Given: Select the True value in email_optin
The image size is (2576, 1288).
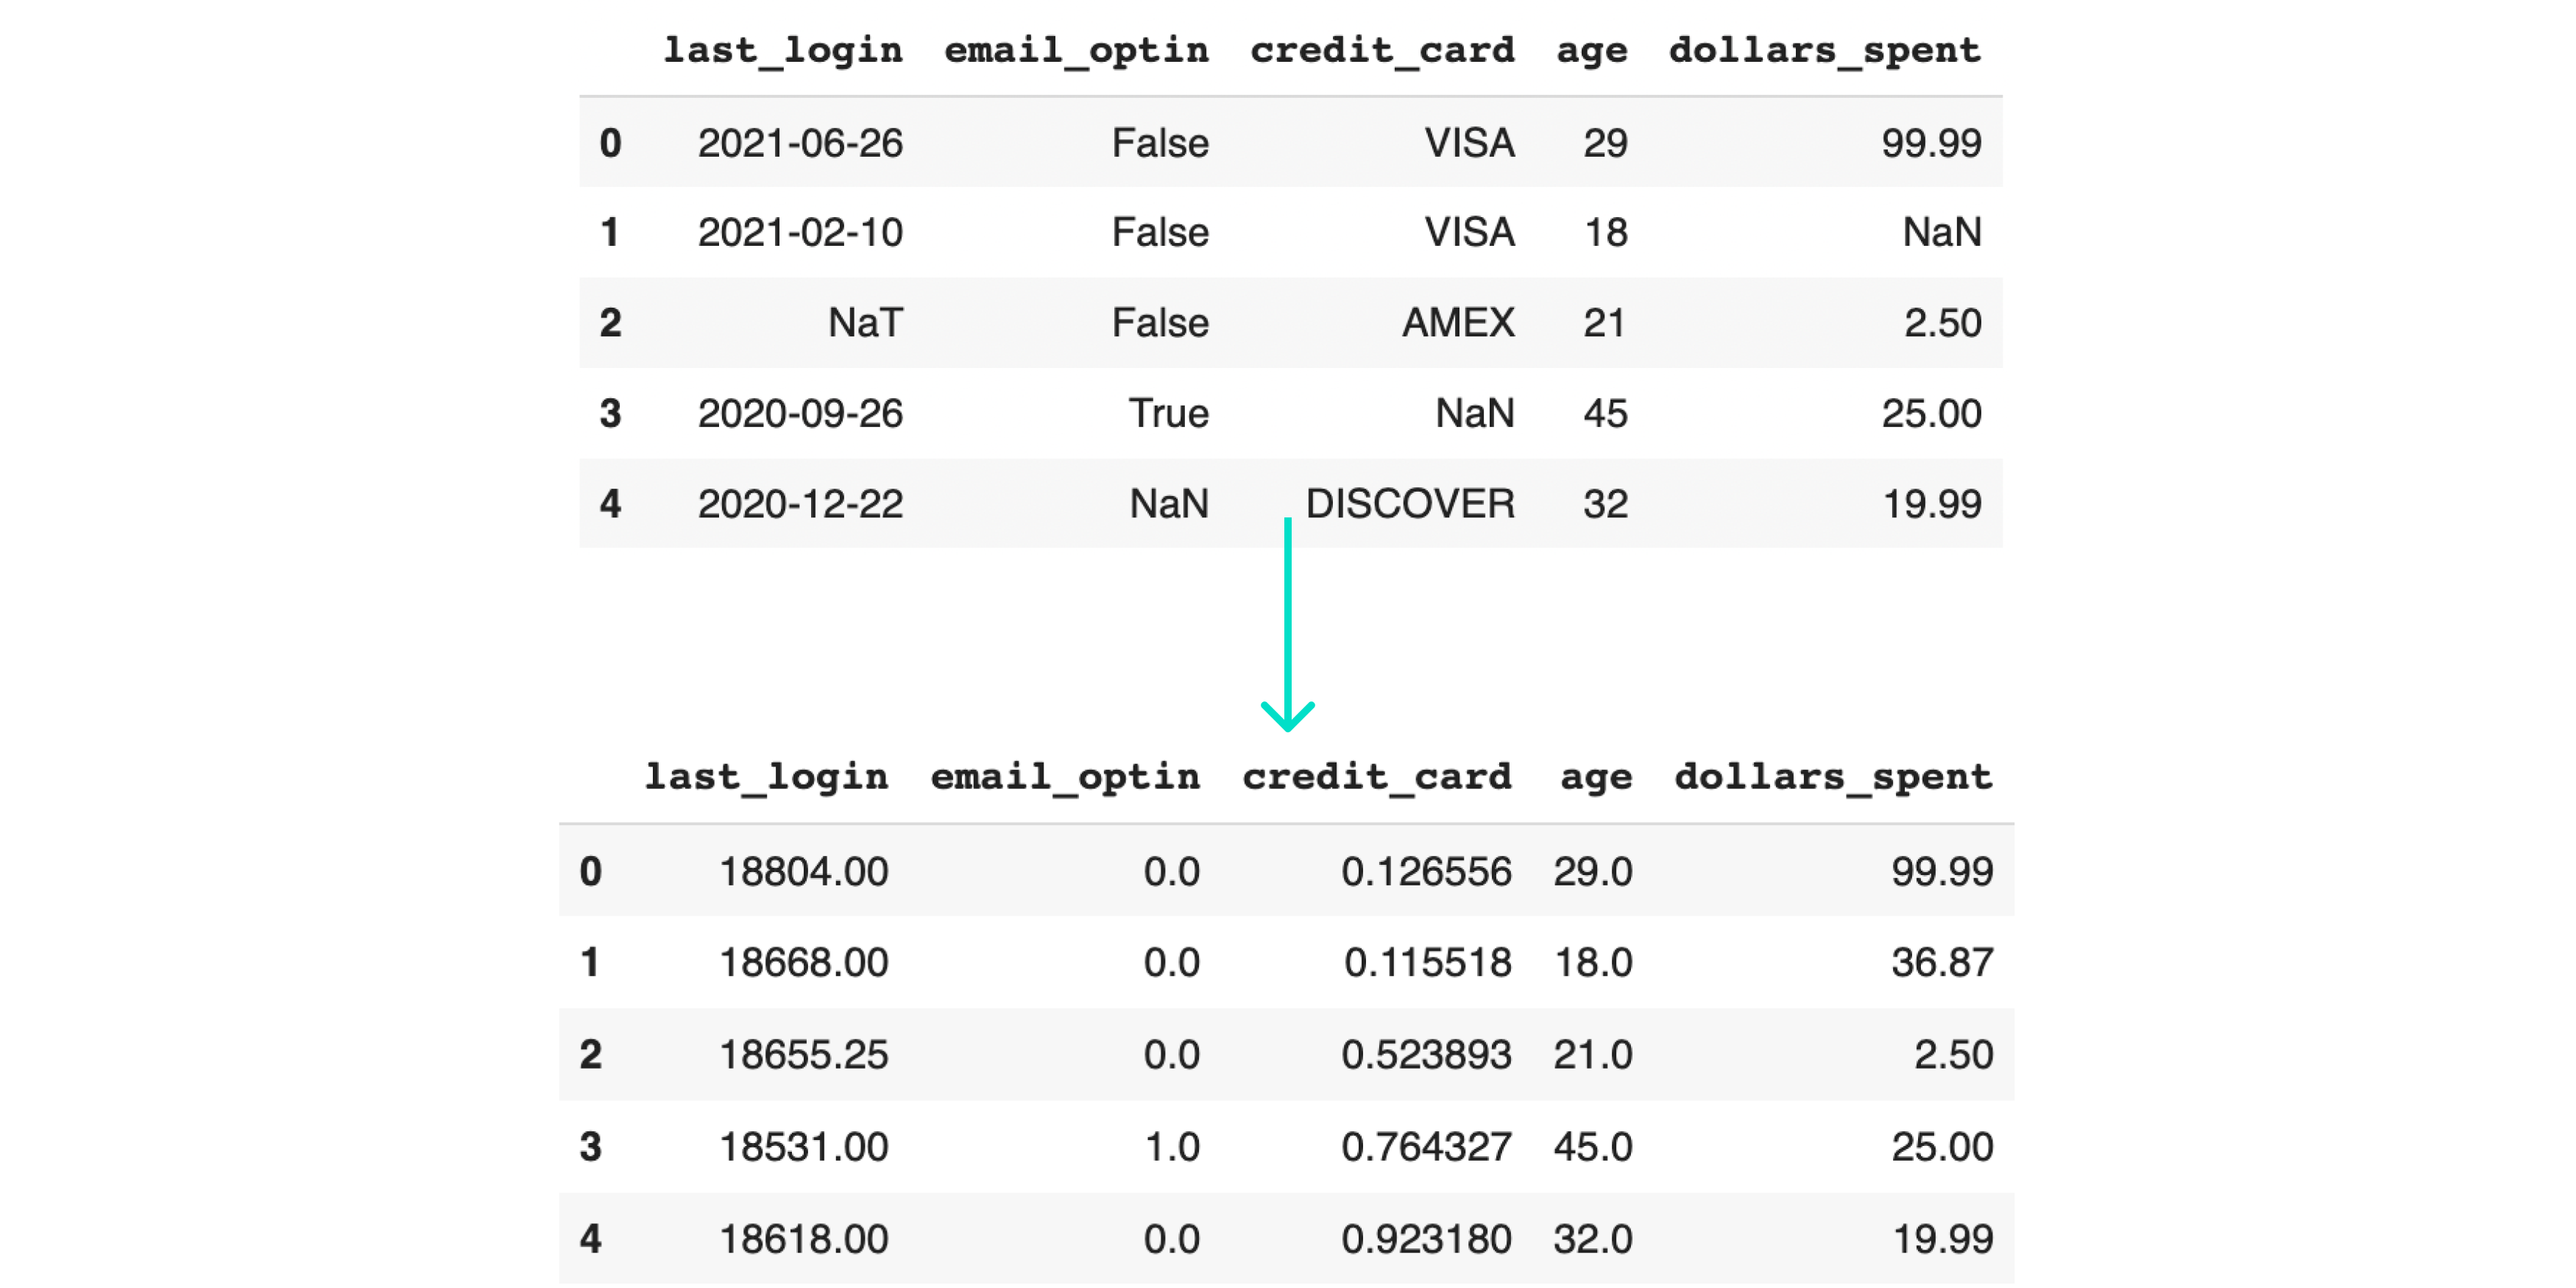Looking at the screenshot, I should tap(1168, 413).
